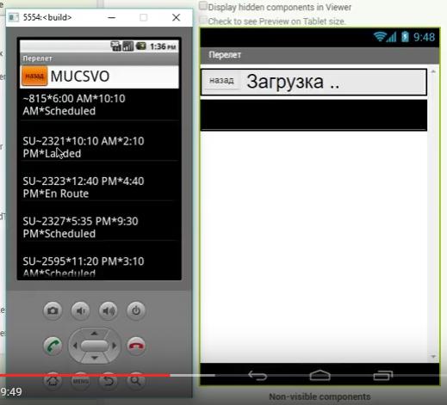Viewport: 447px width, 405px height.
Task: Click the Viewer scrollbar down arrow
Action: (x=433, y=357)
